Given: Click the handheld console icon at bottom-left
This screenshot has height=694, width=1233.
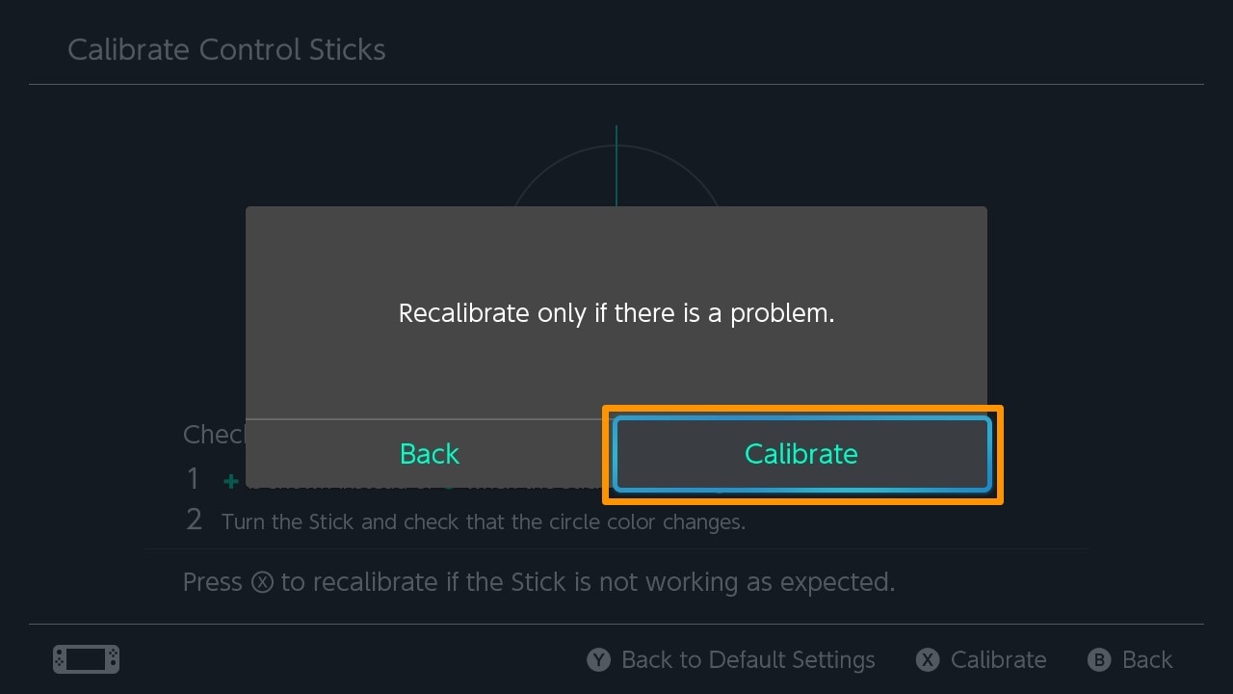Looking at the screenshot, I should 86,659.
